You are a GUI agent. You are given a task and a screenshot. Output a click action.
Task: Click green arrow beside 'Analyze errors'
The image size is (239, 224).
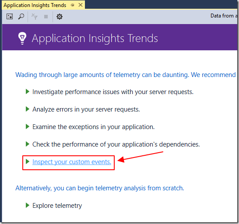[28, 109]
